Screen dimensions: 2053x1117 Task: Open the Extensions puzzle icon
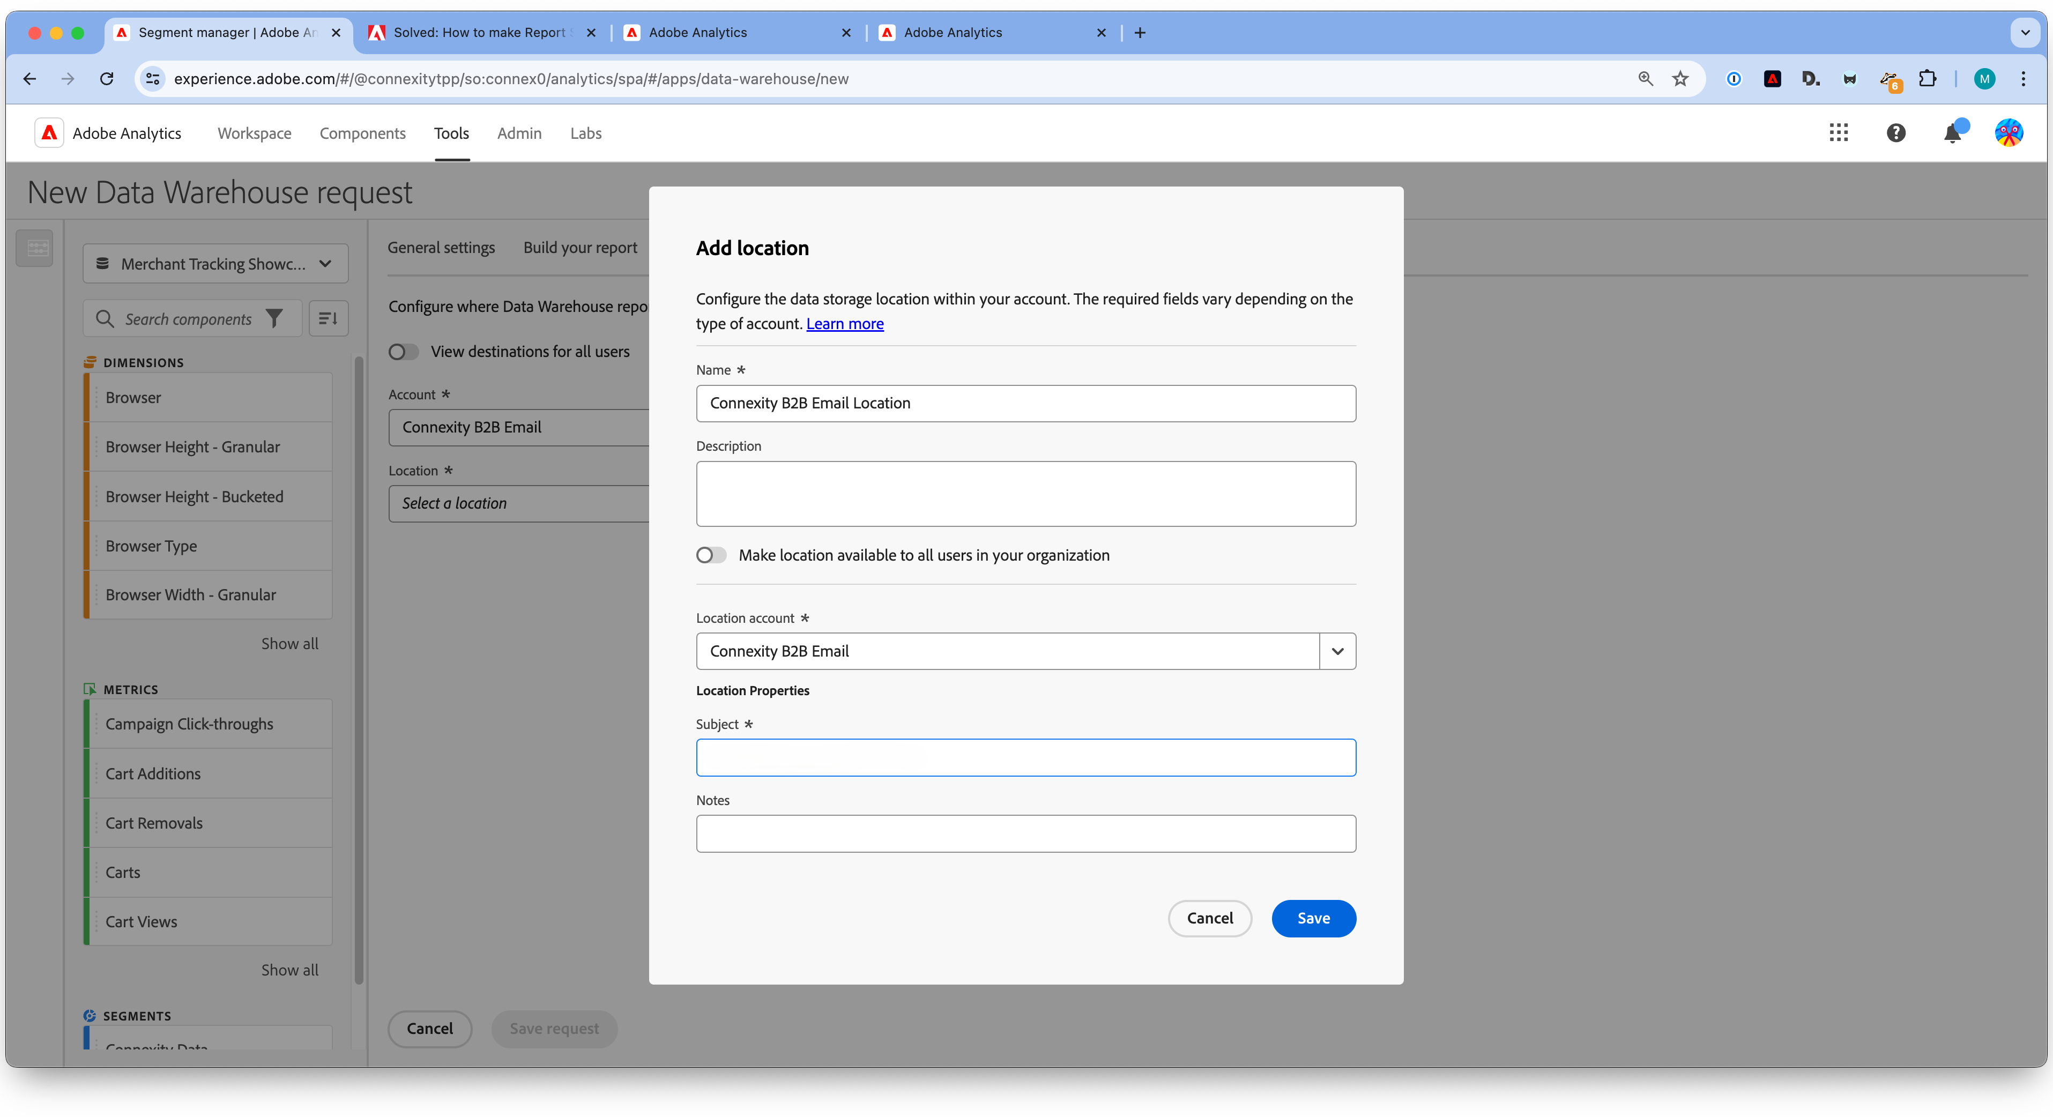tap(1927, 79)
